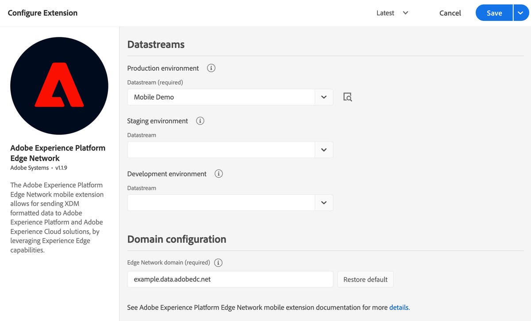
Task: Click the Development environment label
Action: point(167,174)
